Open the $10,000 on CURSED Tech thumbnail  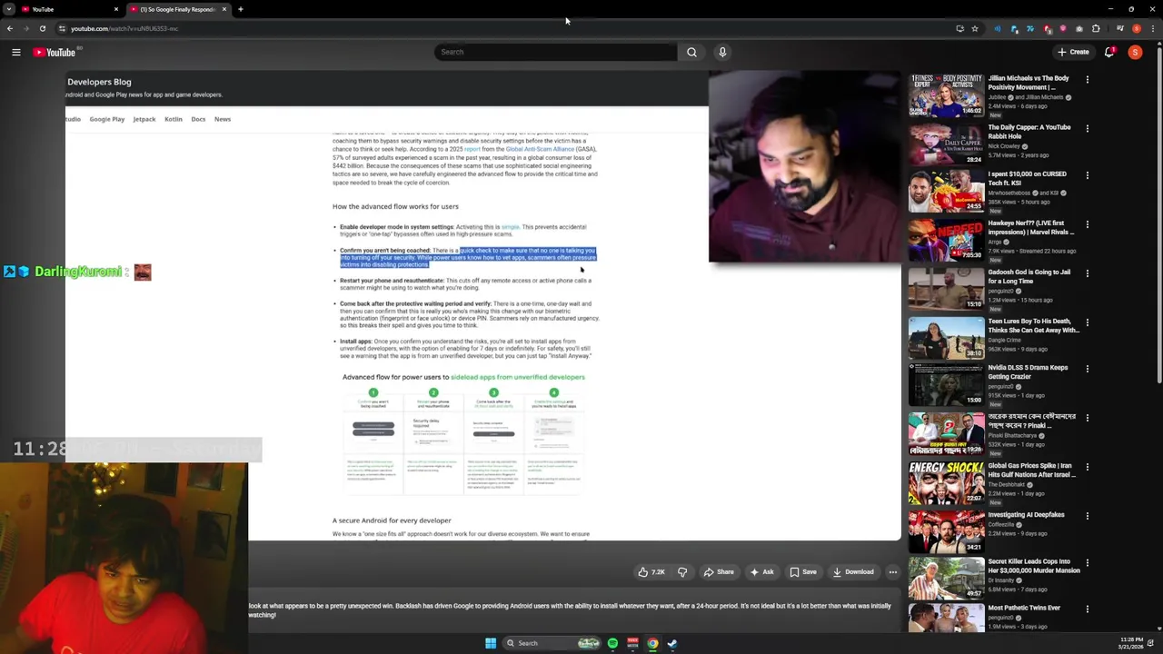pyautogui.click(x=946, y=190)
